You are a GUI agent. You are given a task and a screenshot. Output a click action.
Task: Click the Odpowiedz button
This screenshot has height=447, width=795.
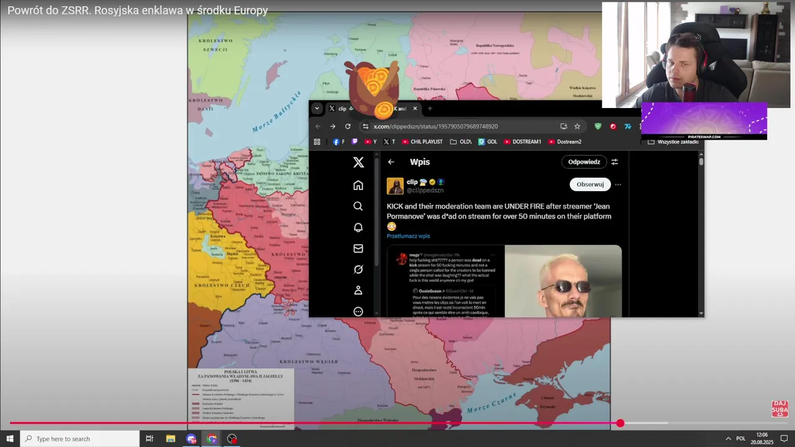(x=584, y=162)
